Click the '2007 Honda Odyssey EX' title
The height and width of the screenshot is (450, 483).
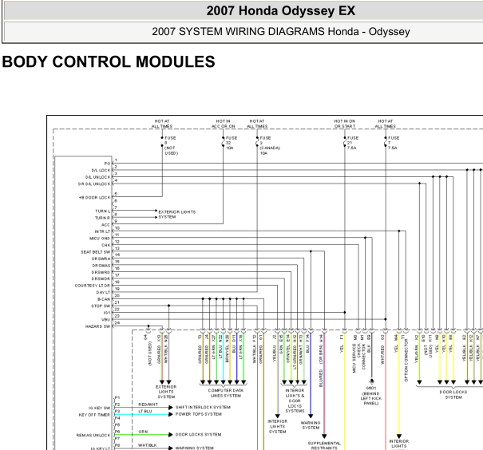[281, 11]
